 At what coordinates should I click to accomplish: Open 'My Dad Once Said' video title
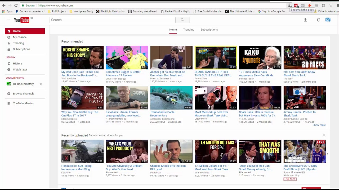point(80,74)
